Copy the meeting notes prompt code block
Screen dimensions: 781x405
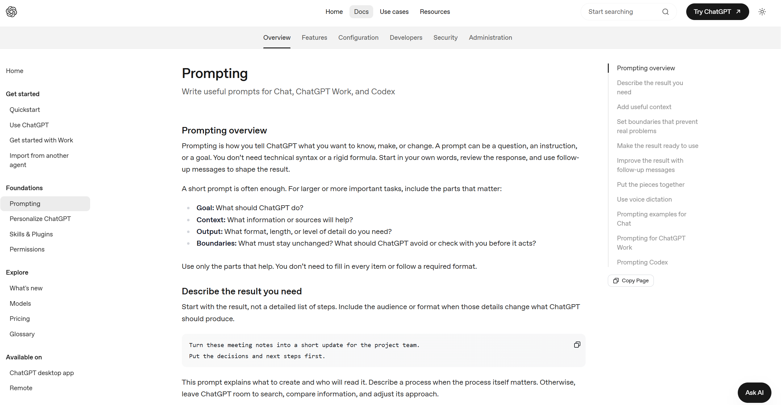point(577,345)
